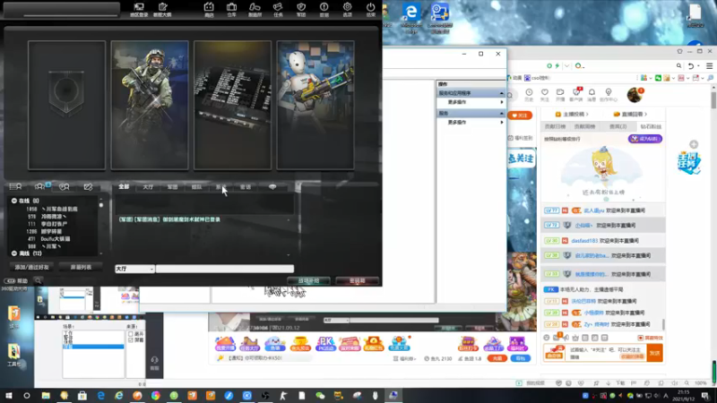Open the warehouse (仓库) briefcase icon
The width and height of the screenshot is (717, 403).
click(232, 9)
